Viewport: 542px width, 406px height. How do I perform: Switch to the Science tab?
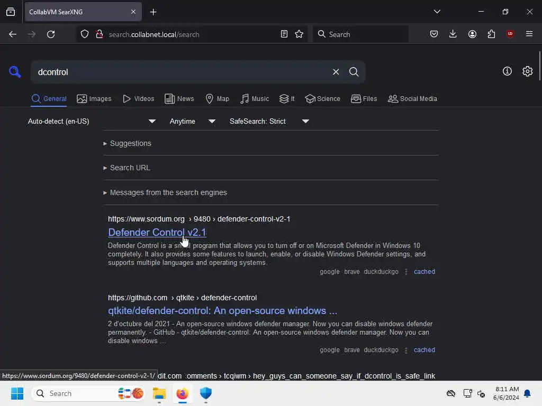(322, 99)
